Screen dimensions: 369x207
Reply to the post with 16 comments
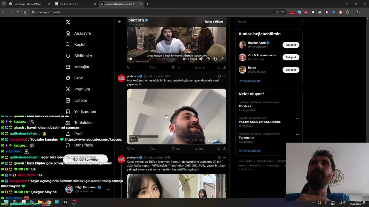pyautogui.click(x=130, y=149)
